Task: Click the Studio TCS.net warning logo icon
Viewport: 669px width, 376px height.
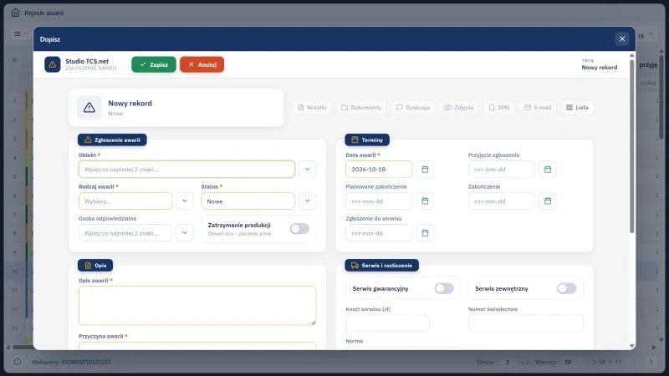Action: click(x=53, y=64)
